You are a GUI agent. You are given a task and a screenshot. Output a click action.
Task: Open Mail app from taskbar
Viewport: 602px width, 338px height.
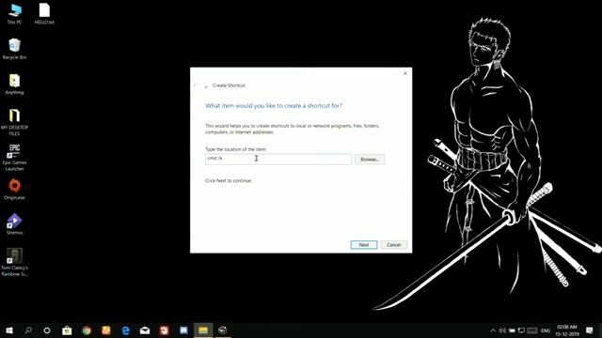point(145,330)
